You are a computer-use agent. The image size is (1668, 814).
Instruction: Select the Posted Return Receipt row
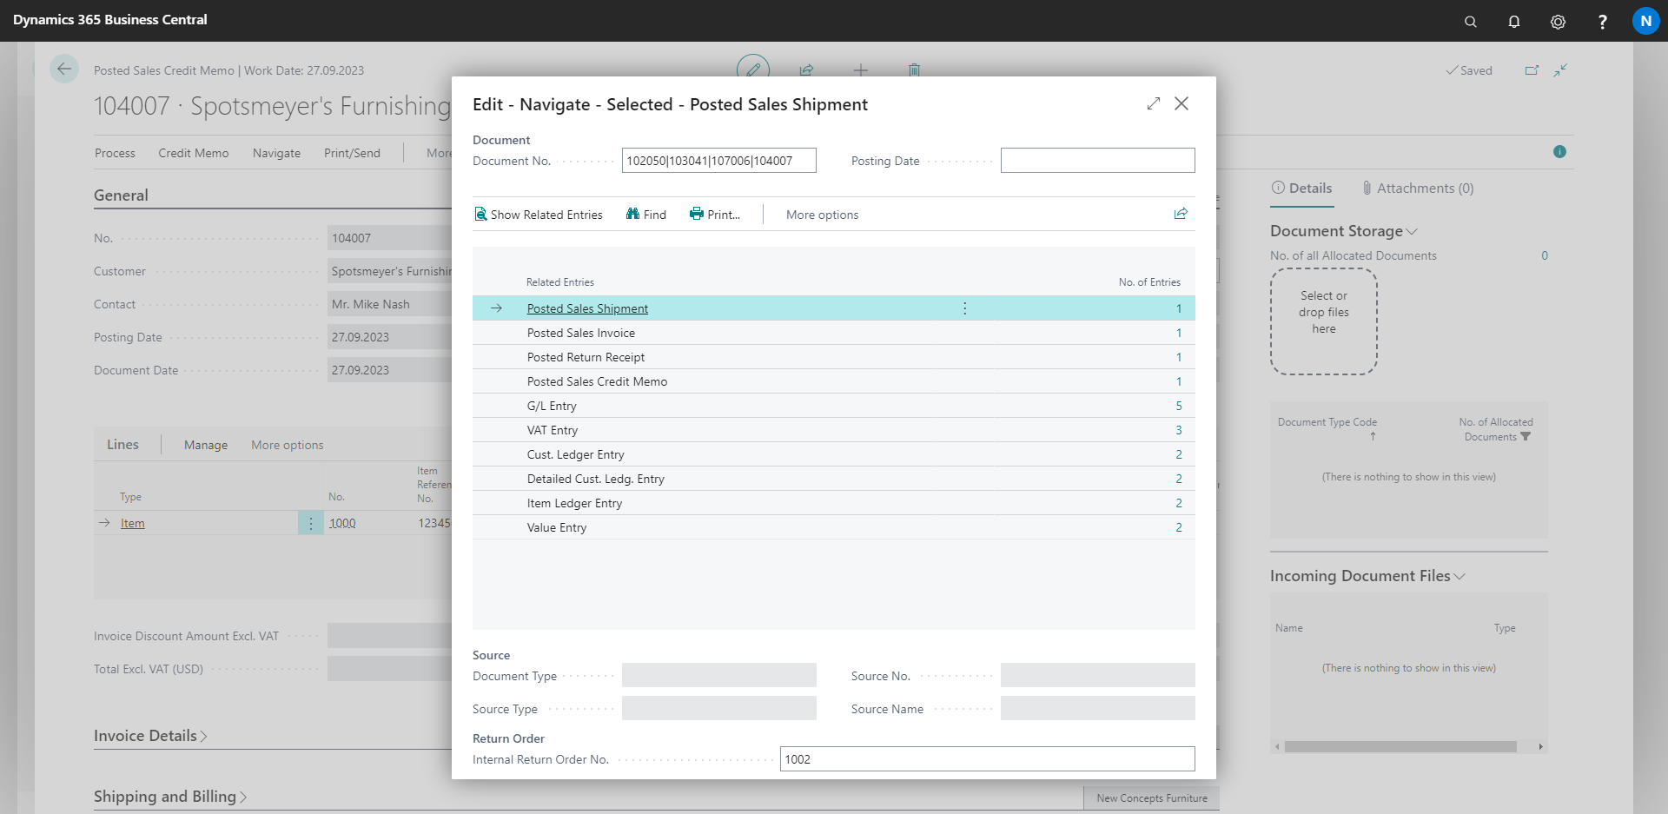[x=833, y=357]
